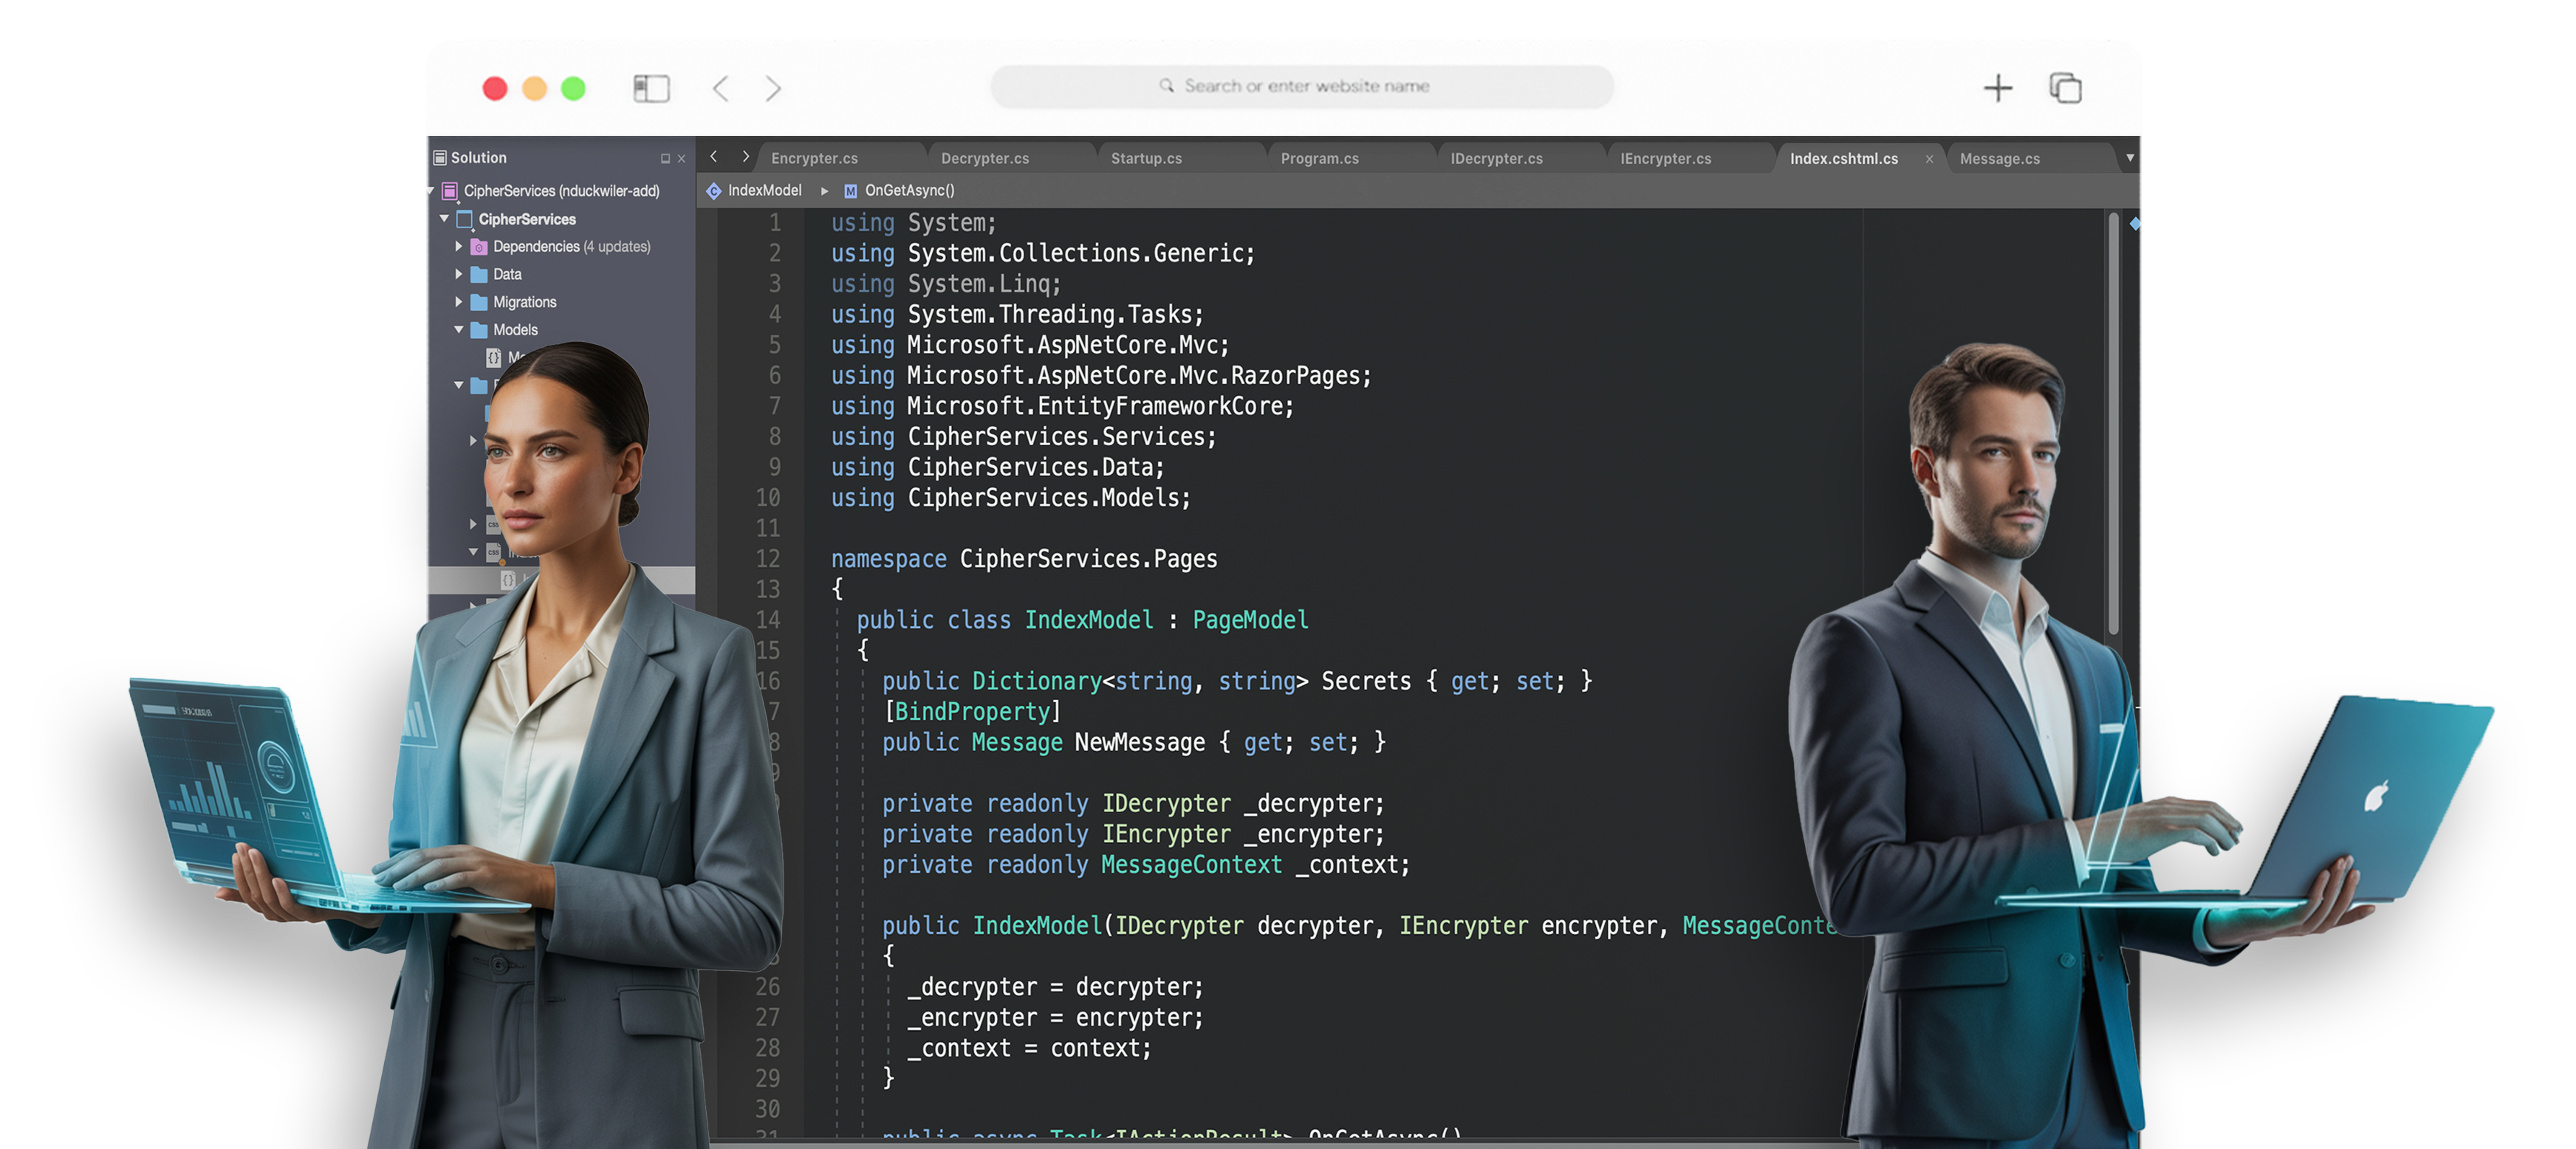The width and height of the screenshot is (2576, 1149).
Task: Open the tab overview icon
Action: 2065,88
